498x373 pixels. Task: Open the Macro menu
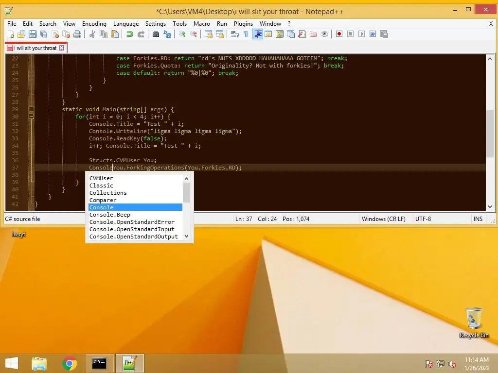[202, 24]
